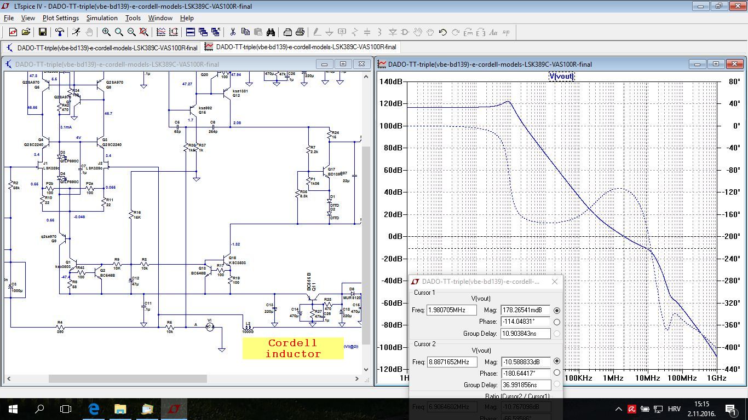Screen dimensions: 748x420
Task: Switch to the waveform plot document tab
Action: pos(301,48)
